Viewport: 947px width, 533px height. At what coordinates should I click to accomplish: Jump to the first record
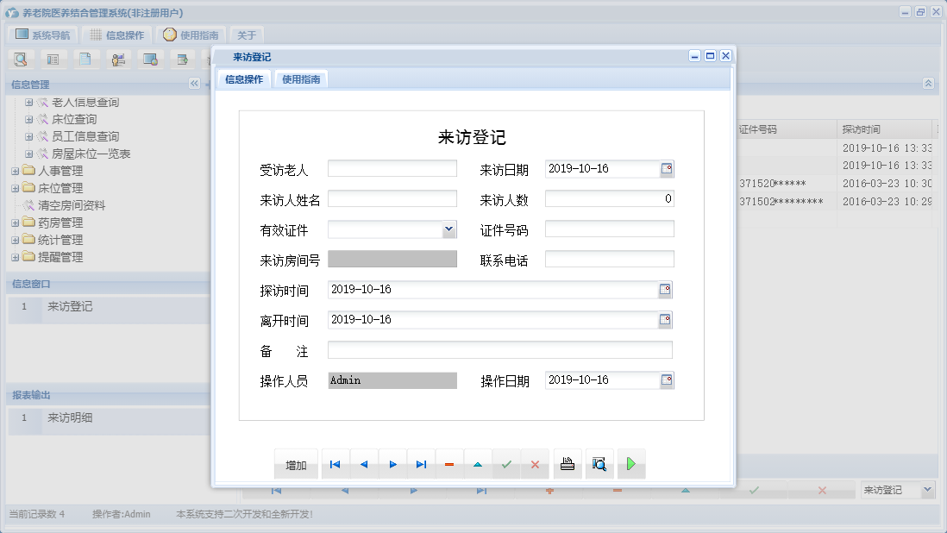pos(335,464)
